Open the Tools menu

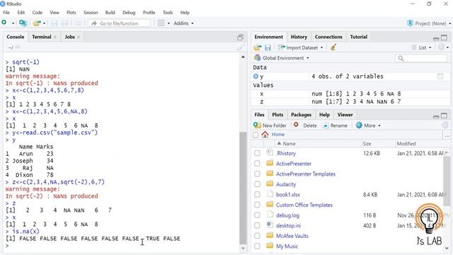click(168, 13)
